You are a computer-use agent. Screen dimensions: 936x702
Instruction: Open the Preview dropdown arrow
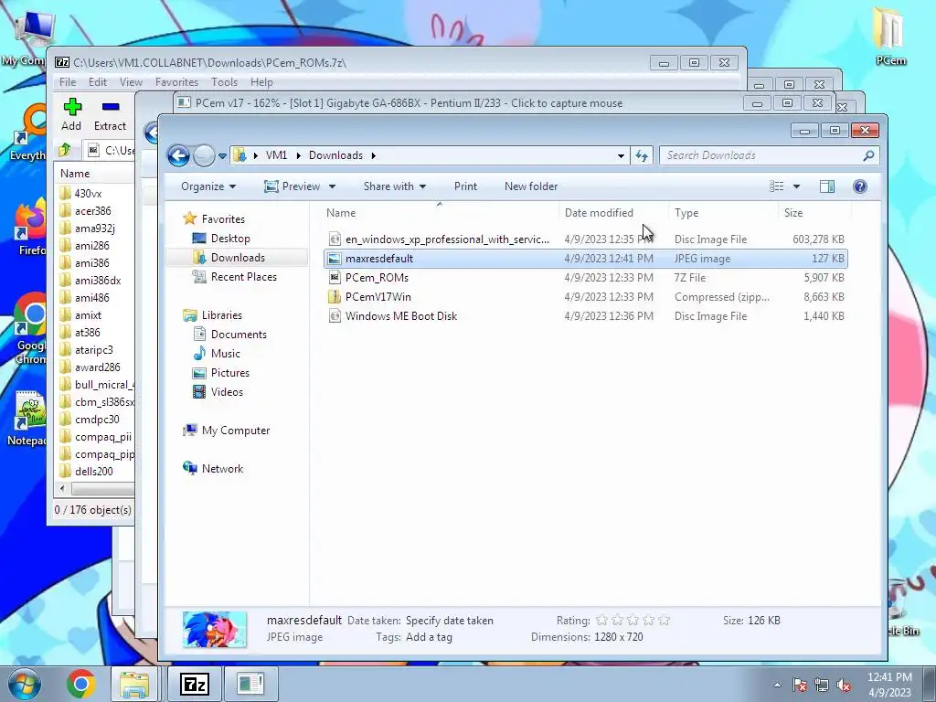click(x=333, y=186)
